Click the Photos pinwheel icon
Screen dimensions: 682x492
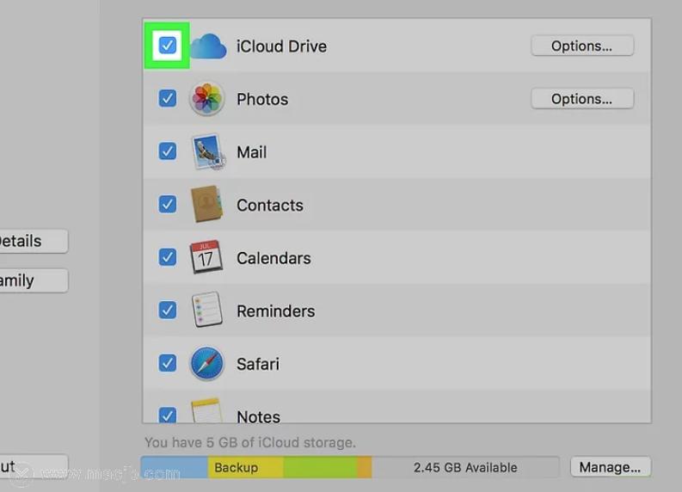207,99
